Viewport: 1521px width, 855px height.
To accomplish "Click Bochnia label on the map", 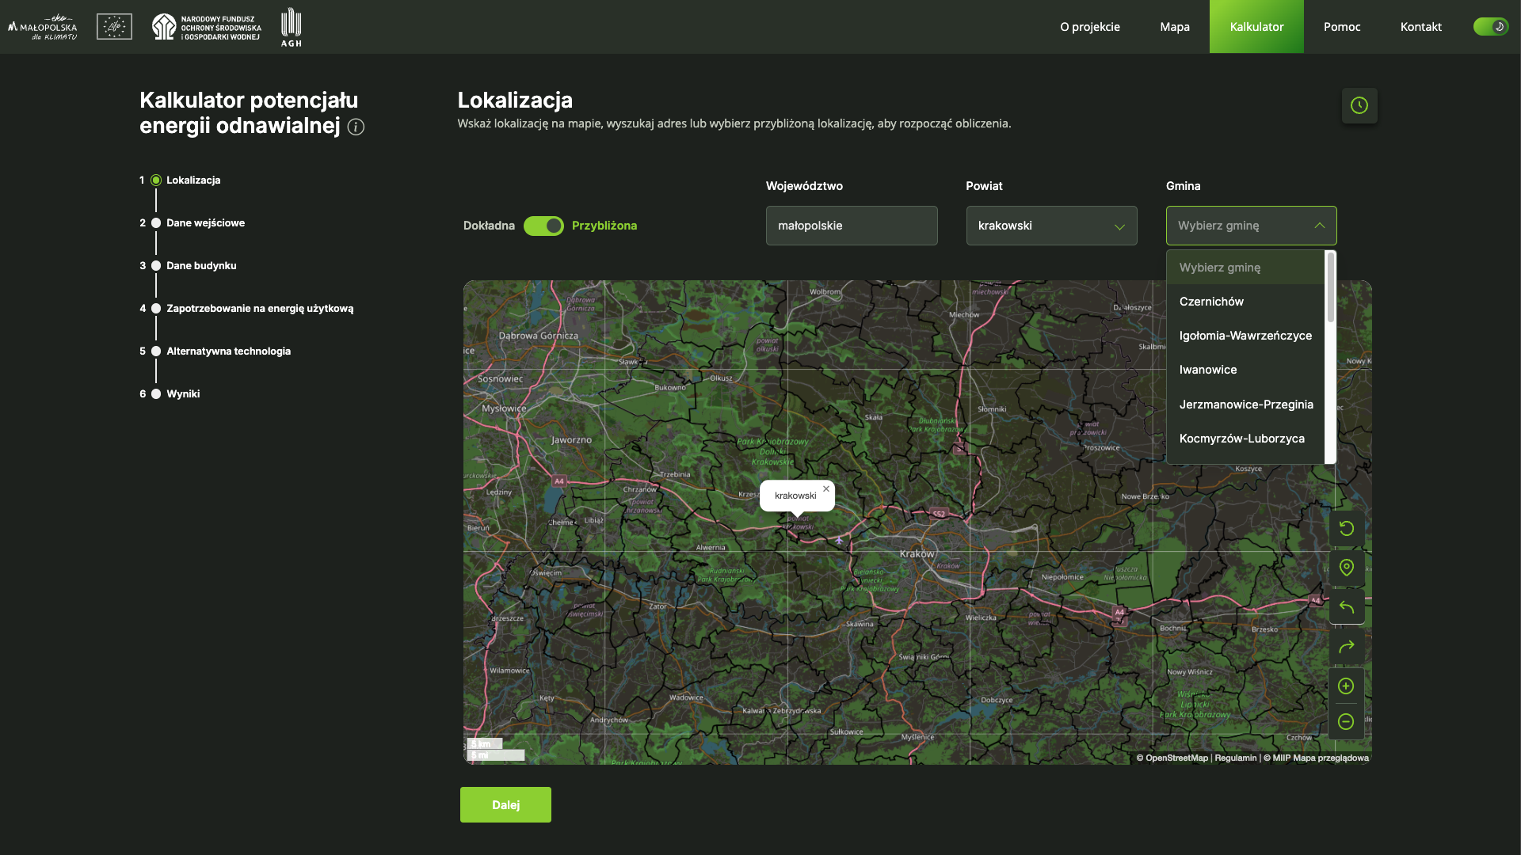I will 1173,628.
